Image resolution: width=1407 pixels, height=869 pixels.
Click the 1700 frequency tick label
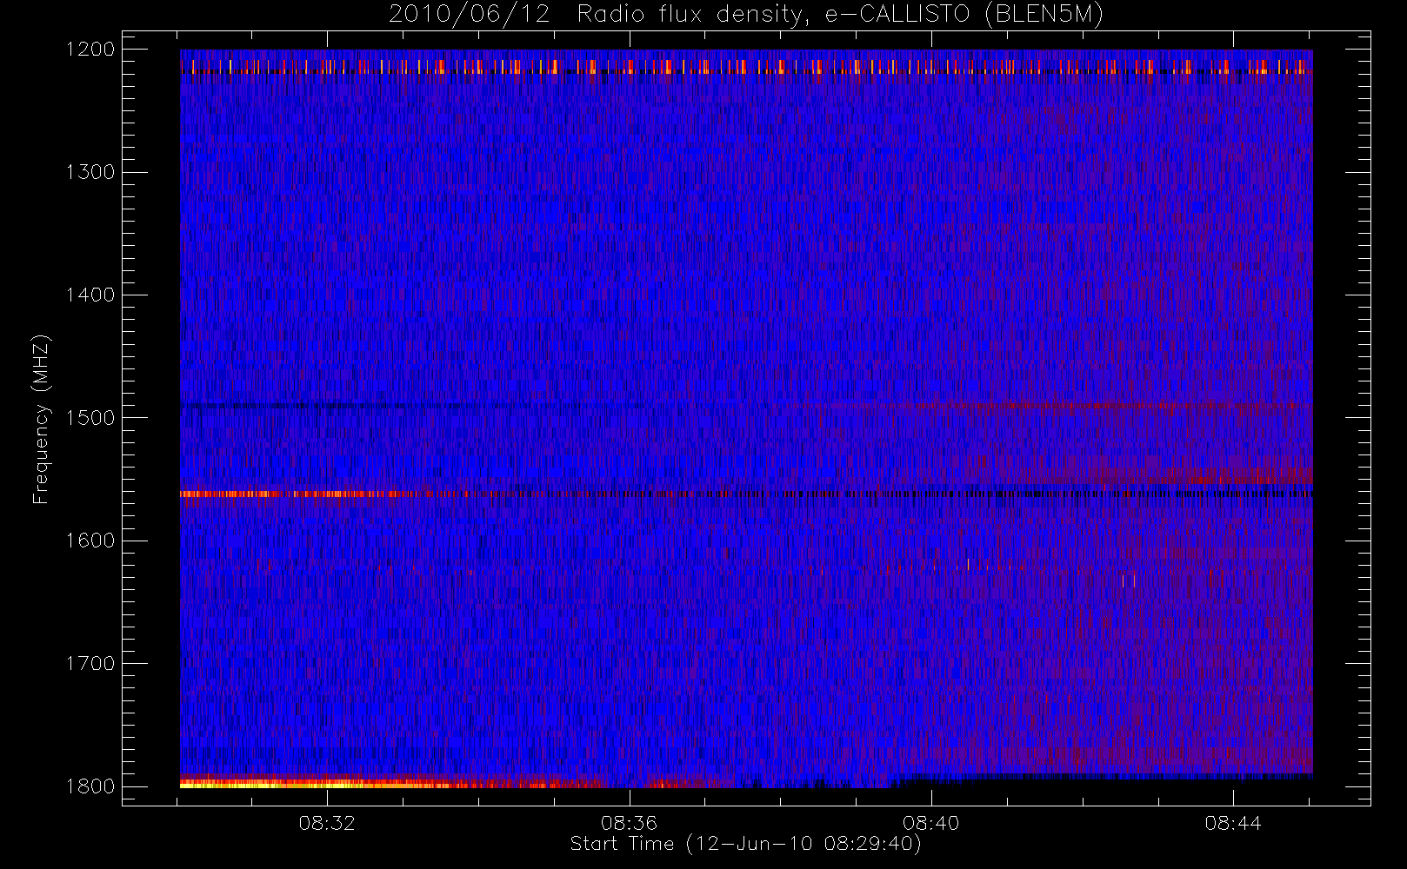90,664
